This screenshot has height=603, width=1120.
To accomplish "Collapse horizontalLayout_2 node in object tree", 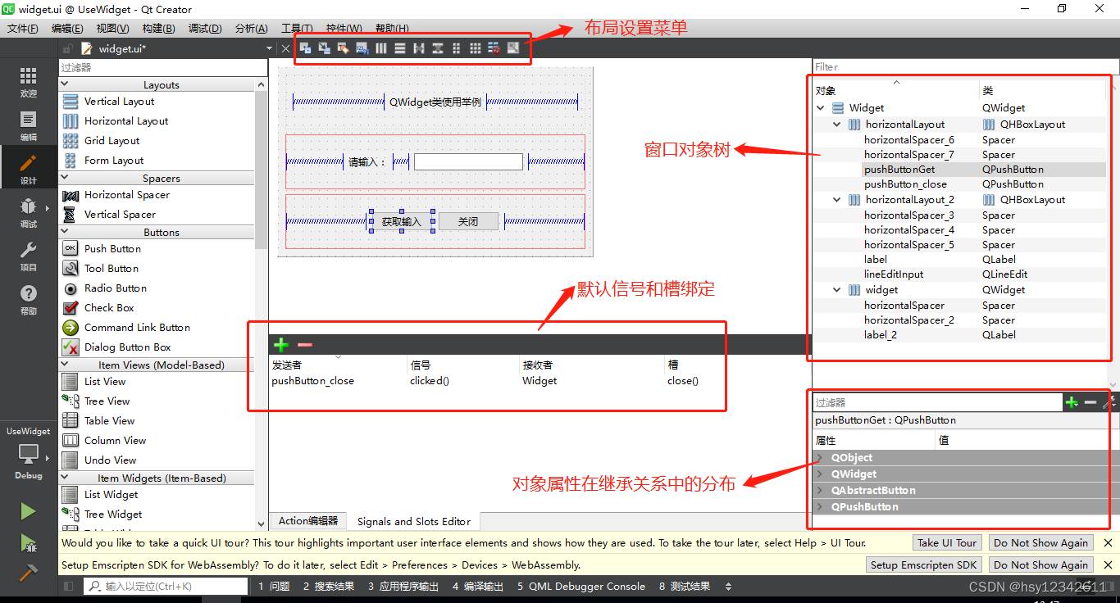I will [x=837, y=200].
